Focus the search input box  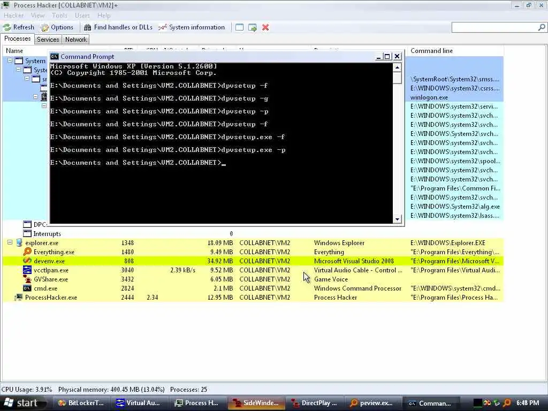[x=494, y=27]
